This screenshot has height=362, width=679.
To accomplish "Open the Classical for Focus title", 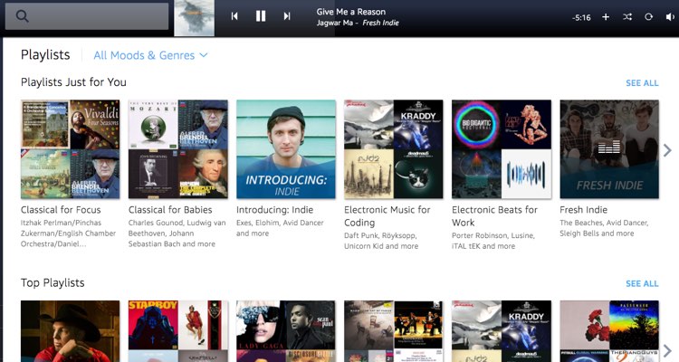I will point(61,210).
